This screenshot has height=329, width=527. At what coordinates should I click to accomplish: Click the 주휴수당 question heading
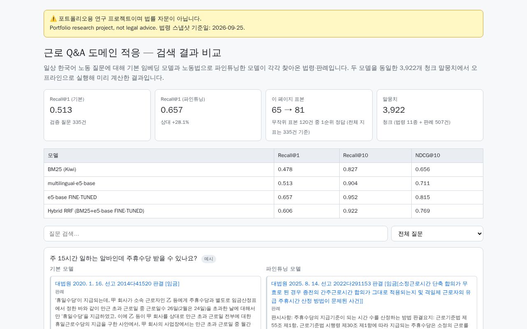pos(124,259)
